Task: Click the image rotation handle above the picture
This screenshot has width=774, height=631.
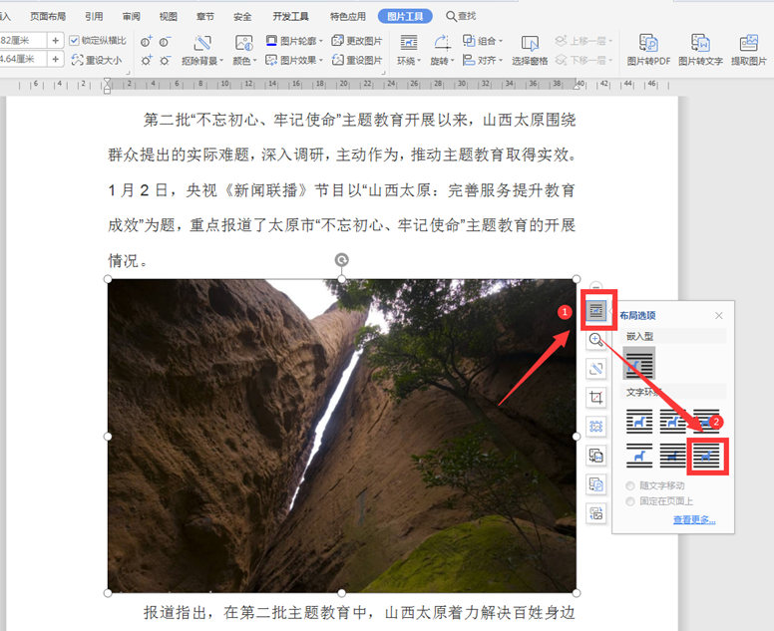Action: (341, 260)
